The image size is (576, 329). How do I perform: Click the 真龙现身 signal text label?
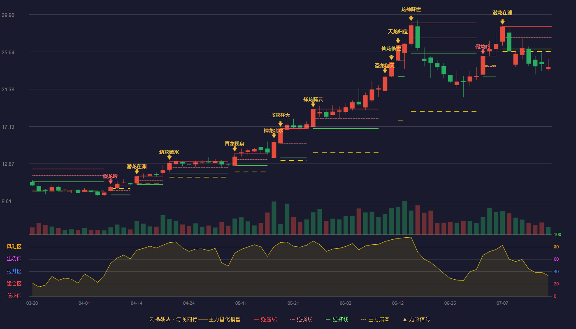pyautogui.click(x=235, y=144)
